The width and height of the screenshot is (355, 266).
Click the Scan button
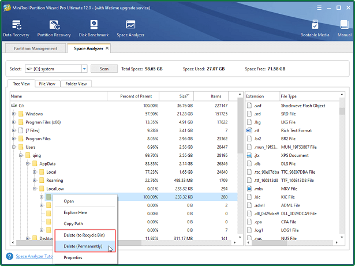104,69
